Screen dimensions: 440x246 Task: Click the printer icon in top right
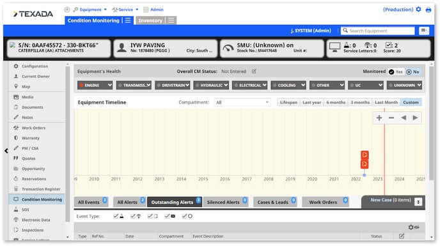point(428,10)
